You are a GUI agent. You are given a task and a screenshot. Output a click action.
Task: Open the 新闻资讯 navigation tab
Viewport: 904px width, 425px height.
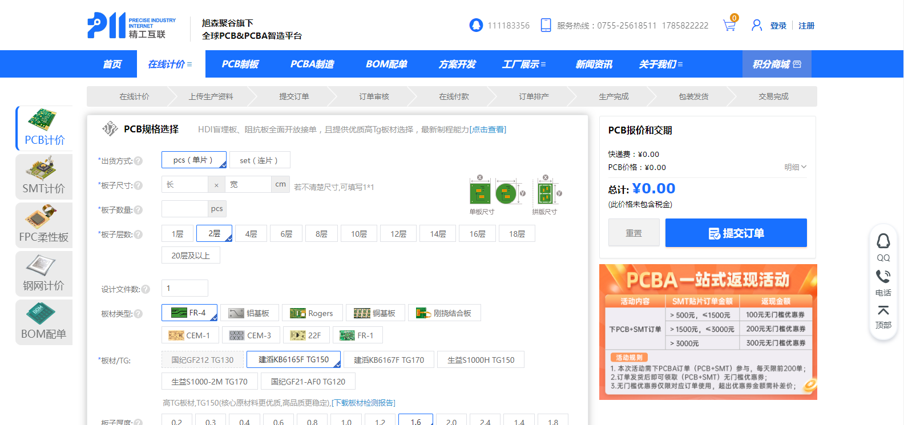click(594, 64)
